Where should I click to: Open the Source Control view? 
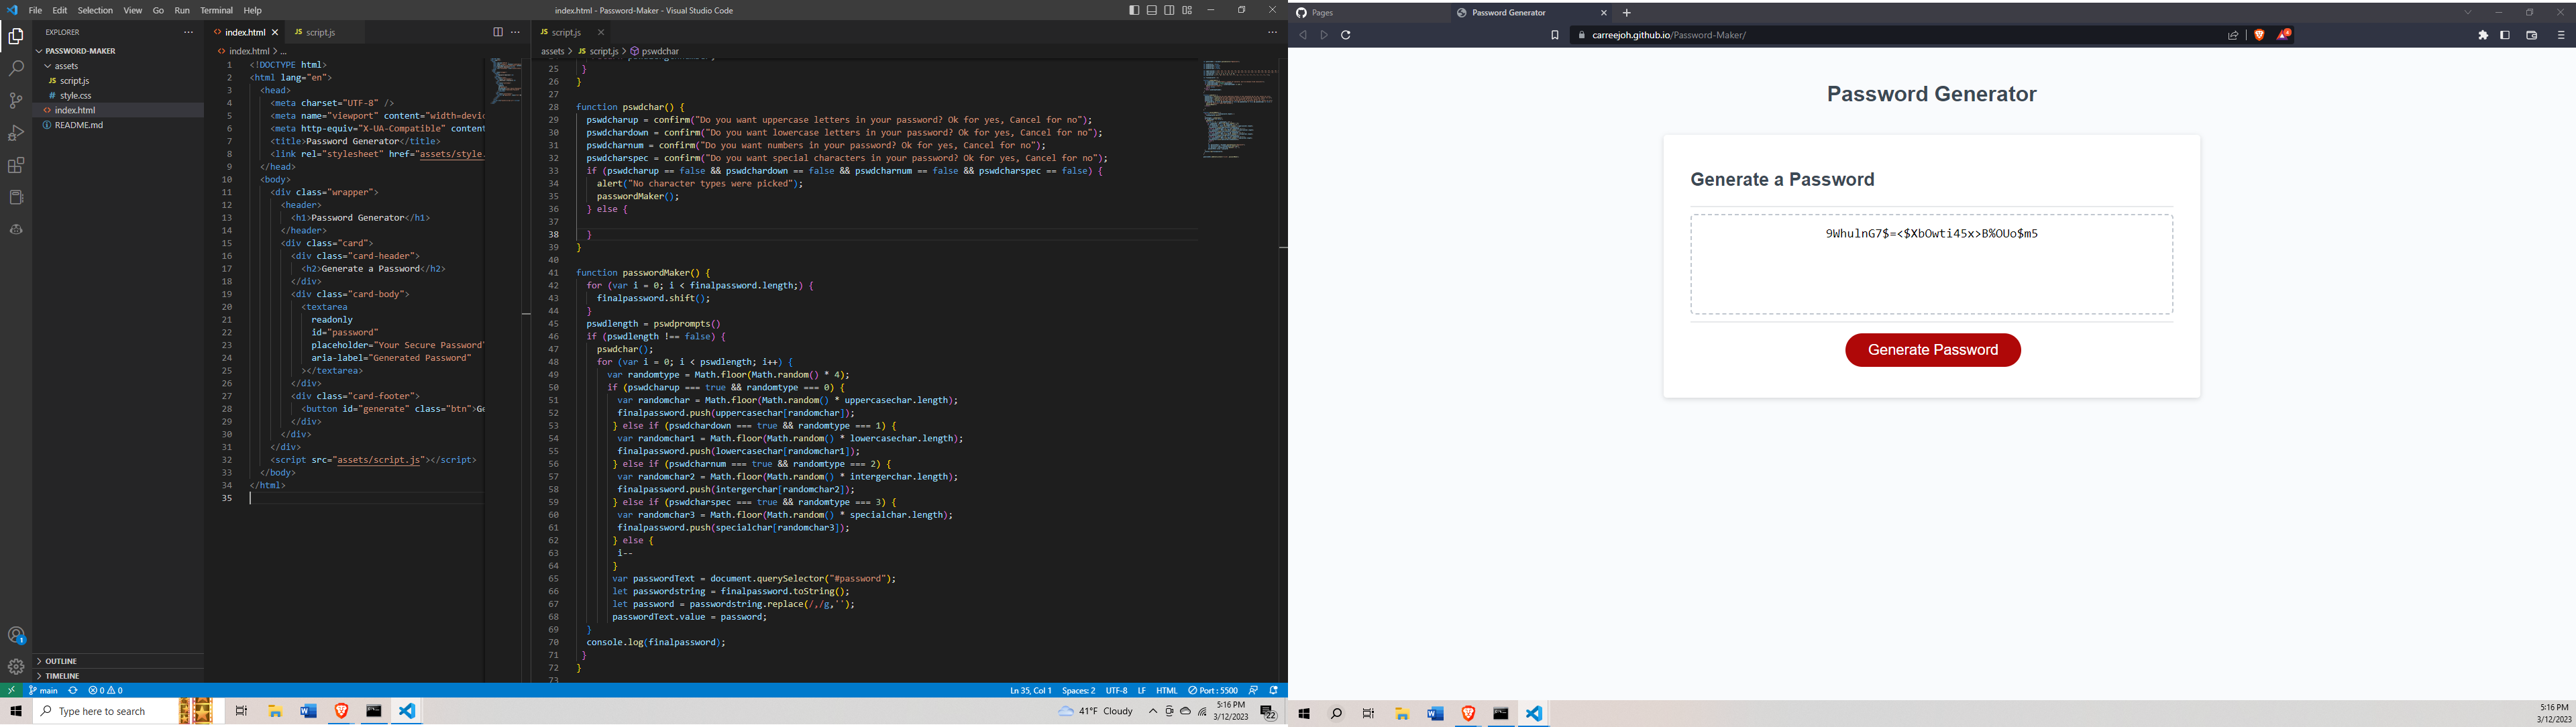(16, 100)
